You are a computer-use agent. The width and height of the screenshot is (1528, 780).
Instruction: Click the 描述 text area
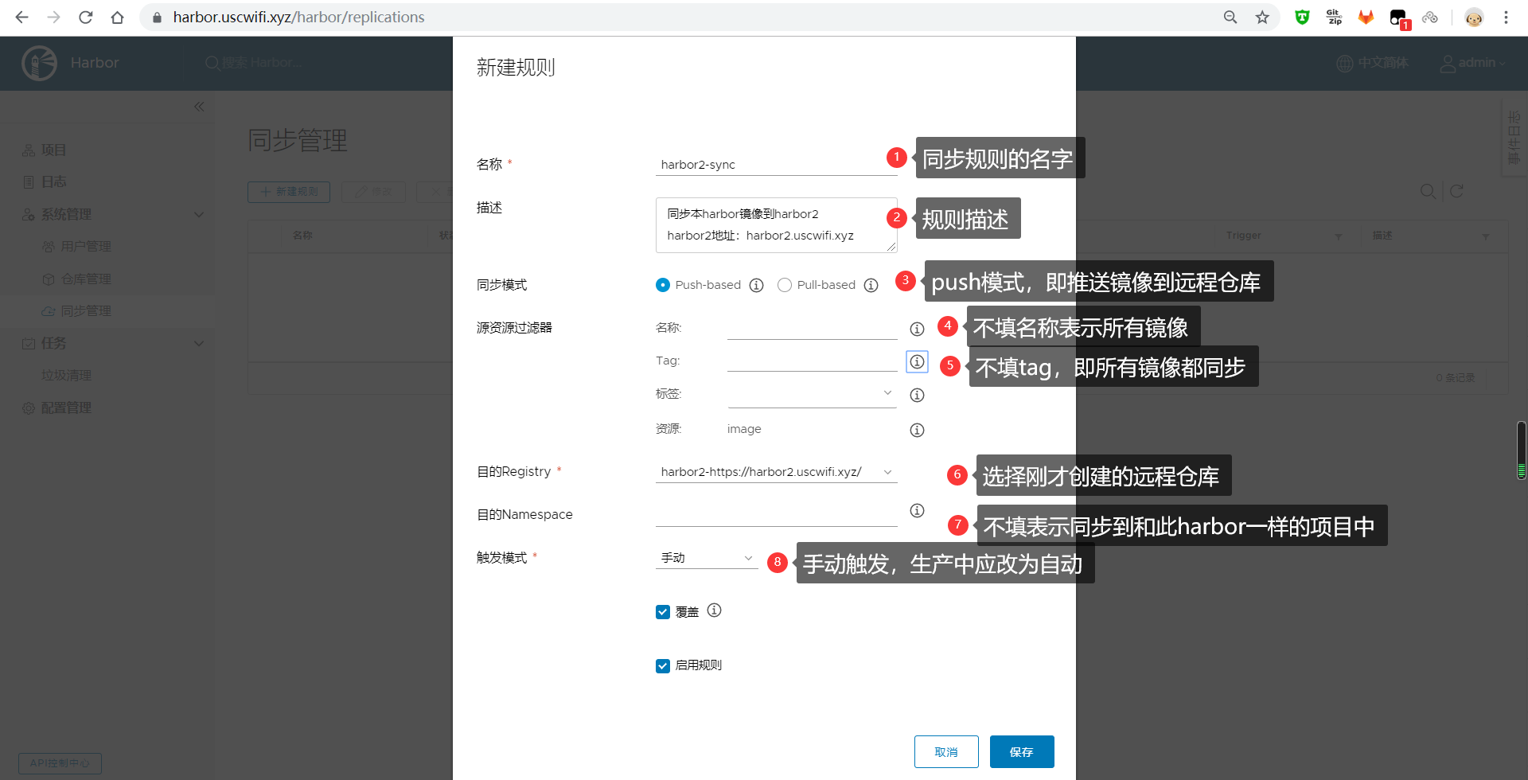point(777,225)
